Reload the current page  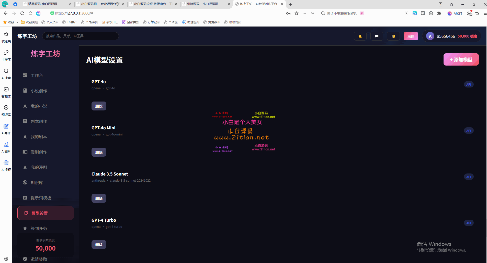[x=22, y=13]
